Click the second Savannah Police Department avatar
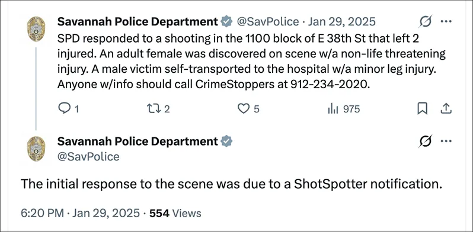This screenshot has width=473, height=232. [x=36, y=149]
